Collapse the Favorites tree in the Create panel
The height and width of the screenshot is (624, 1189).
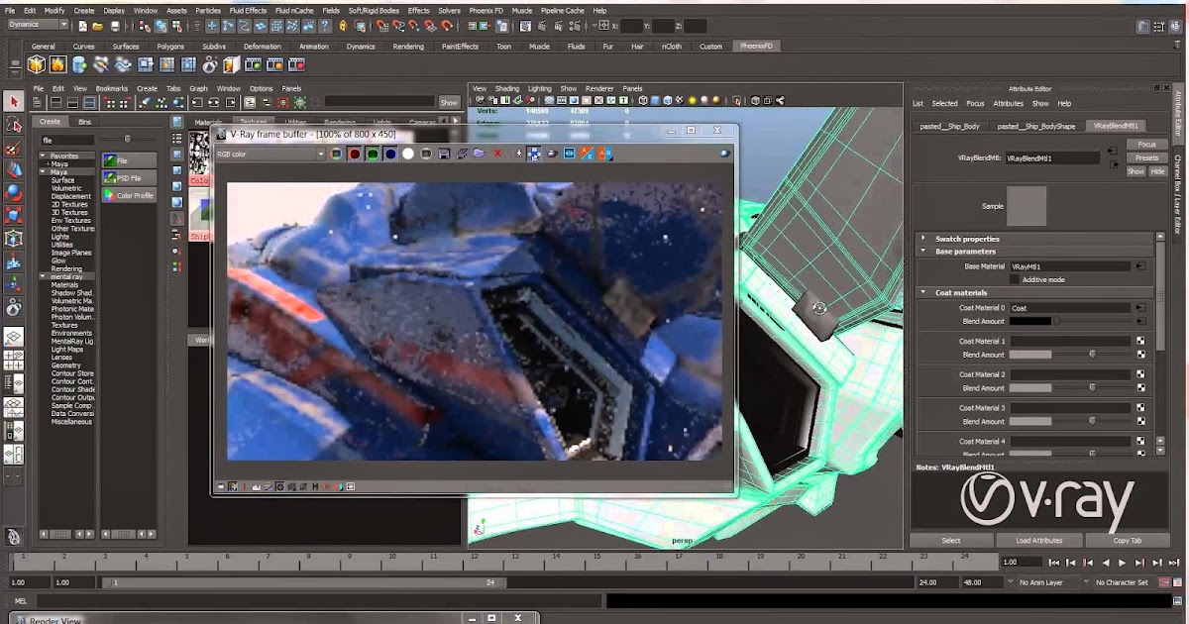[x=45, y=156]
